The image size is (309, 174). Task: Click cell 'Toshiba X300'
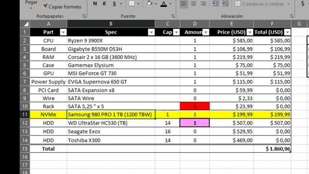(111, 140)
